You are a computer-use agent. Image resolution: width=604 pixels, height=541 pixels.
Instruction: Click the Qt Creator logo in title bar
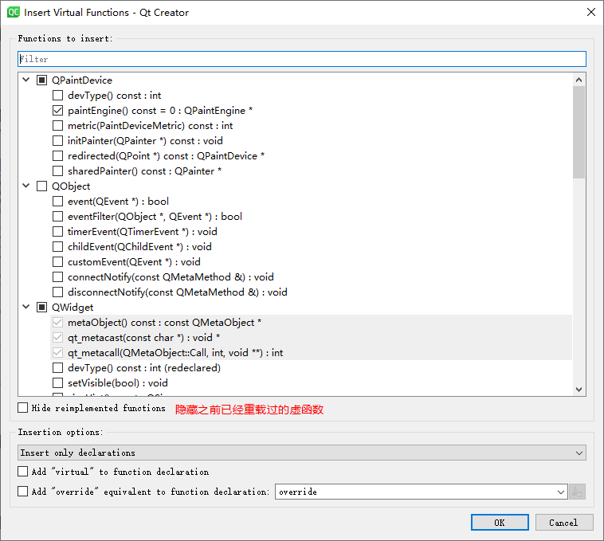[x=13, y=12]
